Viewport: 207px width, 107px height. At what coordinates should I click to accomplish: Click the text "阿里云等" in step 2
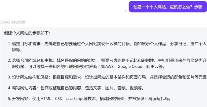coord(154,67)
